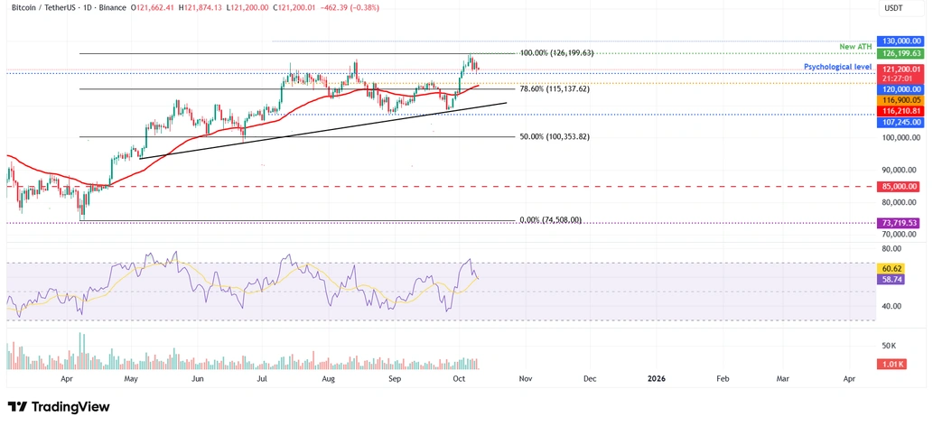Select the 50.00% Fibonacci level label

[555, 137]
